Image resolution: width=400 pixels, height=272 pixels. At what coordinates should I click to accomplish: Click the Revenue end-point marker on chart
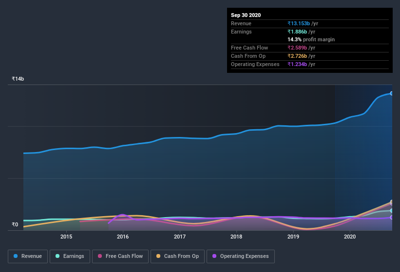click(x=392, y=93)
